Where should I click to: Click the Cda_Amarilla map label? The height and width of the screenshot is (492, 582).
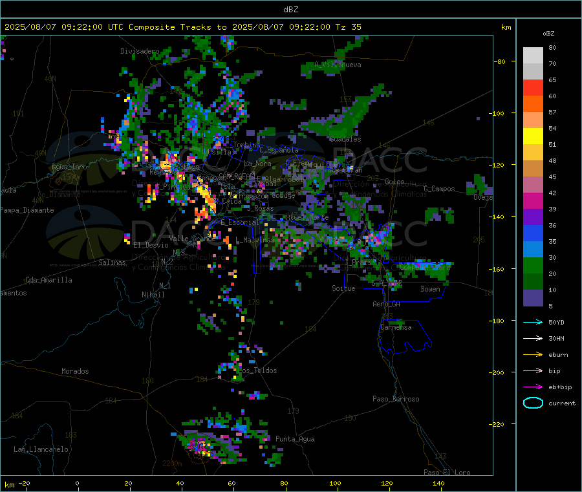click(48, 280)
